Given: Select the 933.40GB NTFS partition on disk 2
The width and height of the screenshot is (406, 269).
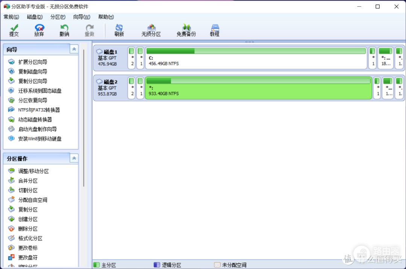Looking at the screenshot, I should 258,88.
